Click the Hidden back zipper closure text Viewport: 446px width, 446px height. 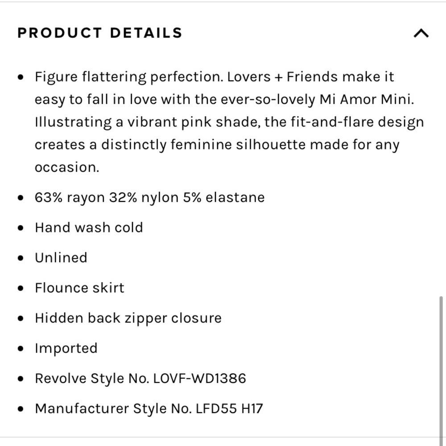[x=128, y=318]
